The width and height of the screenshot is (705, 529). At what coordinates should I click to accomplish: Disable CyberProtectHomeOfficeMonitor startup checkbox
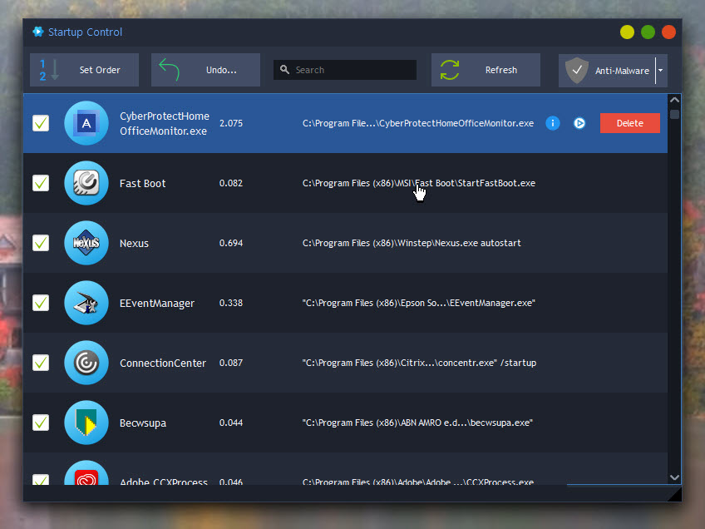click(x=41, y=123)
